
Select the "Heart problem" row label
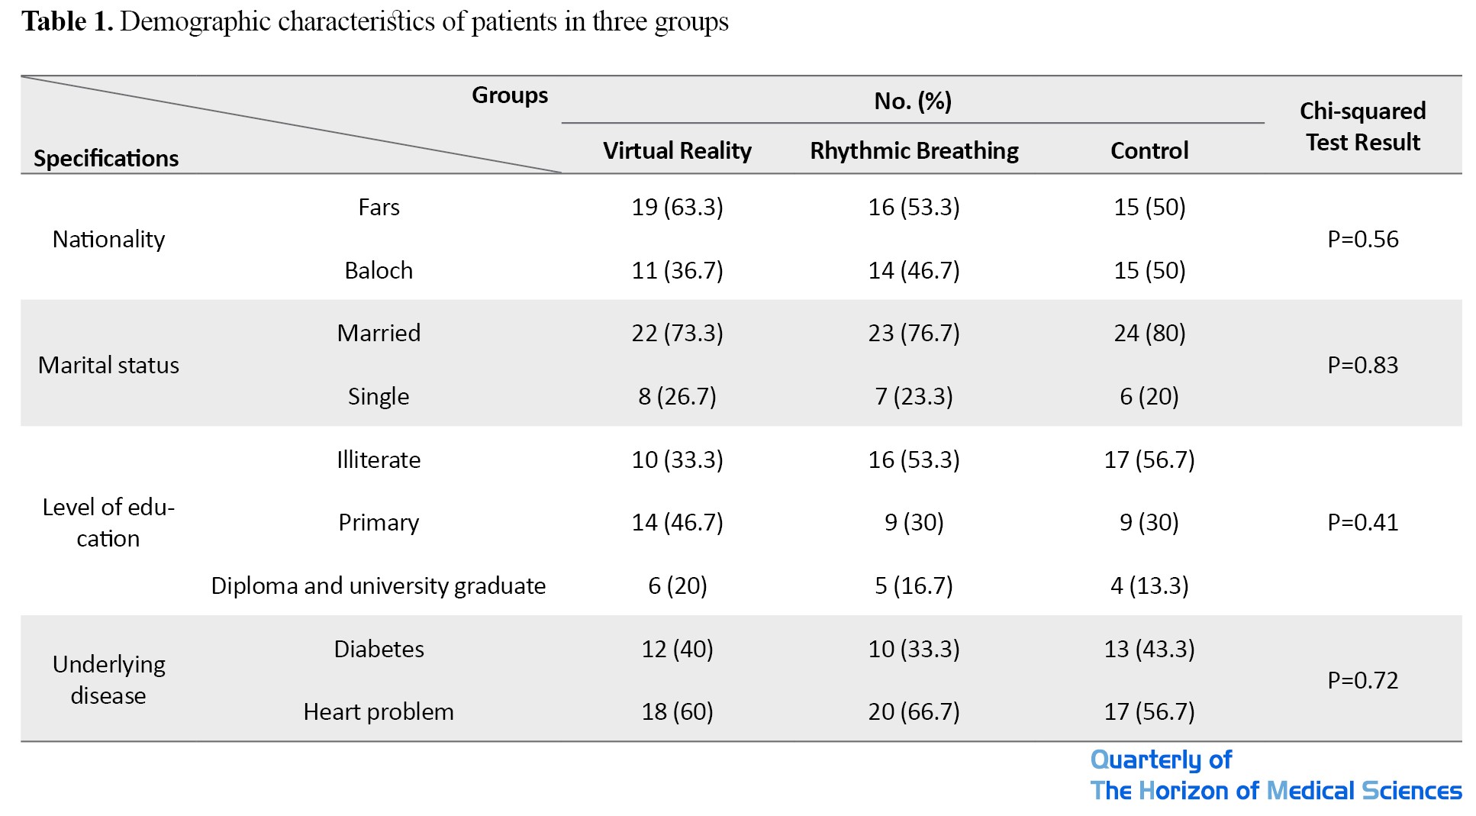(x=379, y=711)
